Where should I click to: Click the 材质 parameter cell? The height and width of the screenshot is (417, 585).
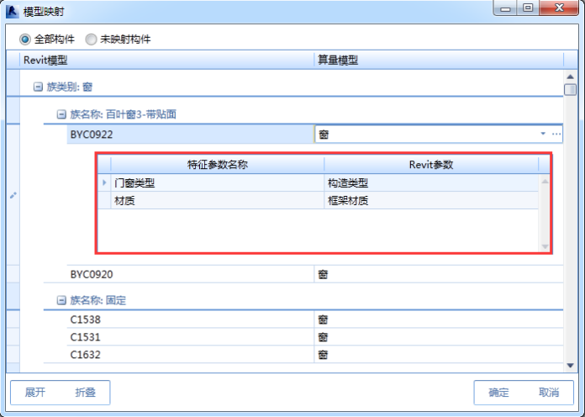point(218,201)
